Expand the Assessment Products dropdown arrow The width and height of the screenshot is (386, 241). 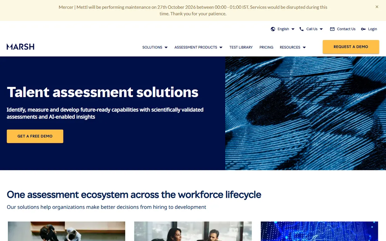click(221, 47)
